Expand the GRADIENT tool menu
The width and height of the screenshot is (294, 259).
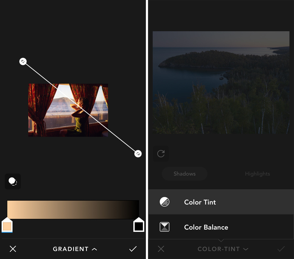(x=75, y=249)
